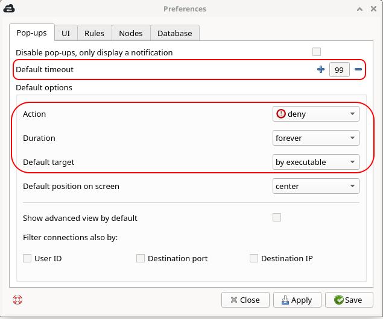
Task: Open the Database tab
Action: [x=175, y=33]
